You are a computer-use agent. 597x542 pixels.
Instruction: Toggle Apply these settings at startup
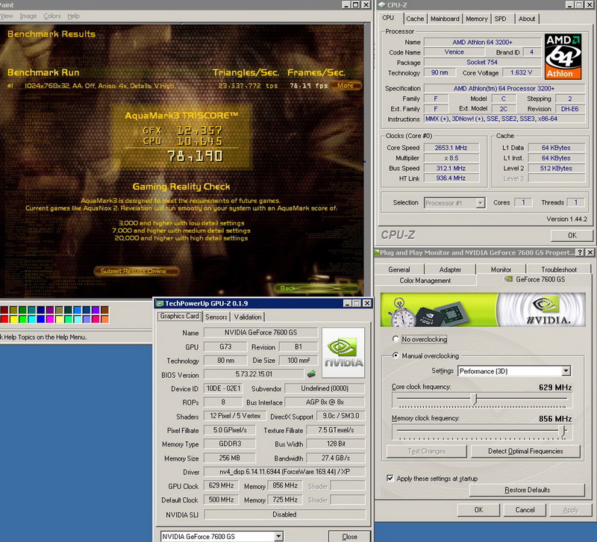coord(390,478)
